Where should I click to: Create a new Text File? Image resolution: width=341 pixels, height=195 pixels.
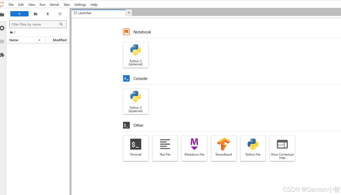pyautogui.click(x=165, y=148)
